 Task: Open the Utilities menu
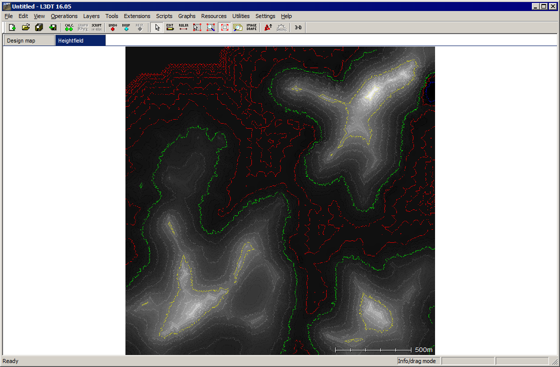(241, 16)
